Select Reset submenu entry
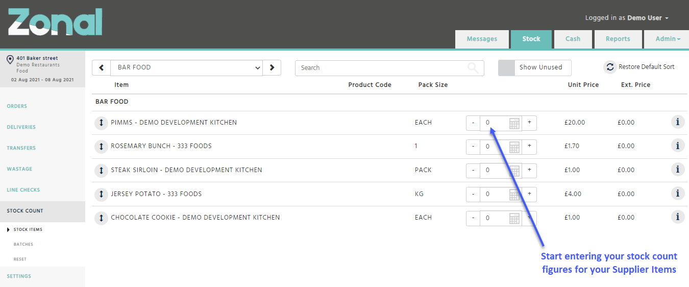 20,259
